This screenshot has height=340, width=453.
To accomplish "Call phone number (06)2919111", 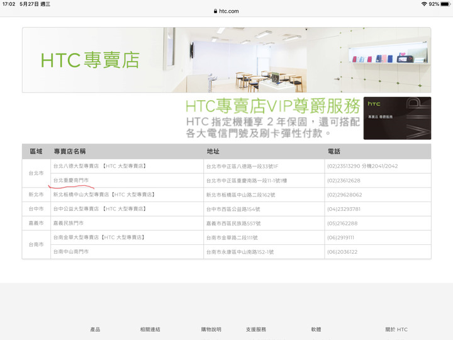I will (340, 237).
